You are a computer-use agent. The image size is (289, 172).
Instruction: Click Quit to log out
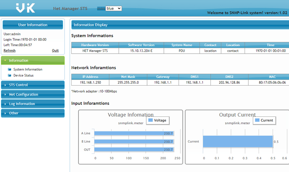[55, 51]
